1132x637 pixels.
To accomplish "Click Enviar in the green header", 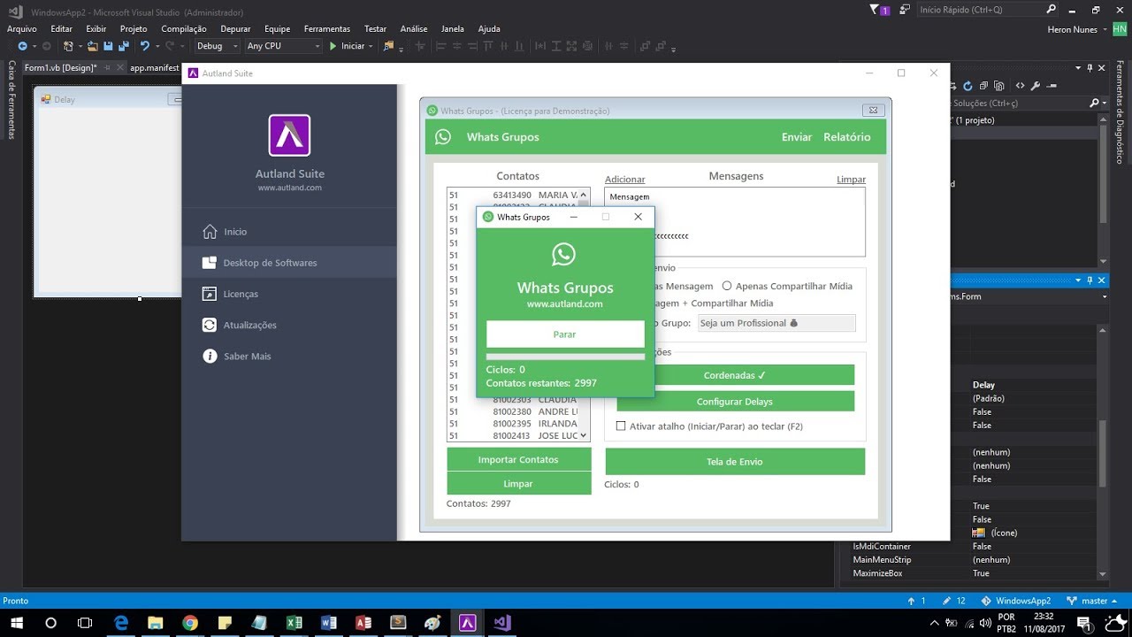I will 797,137.
